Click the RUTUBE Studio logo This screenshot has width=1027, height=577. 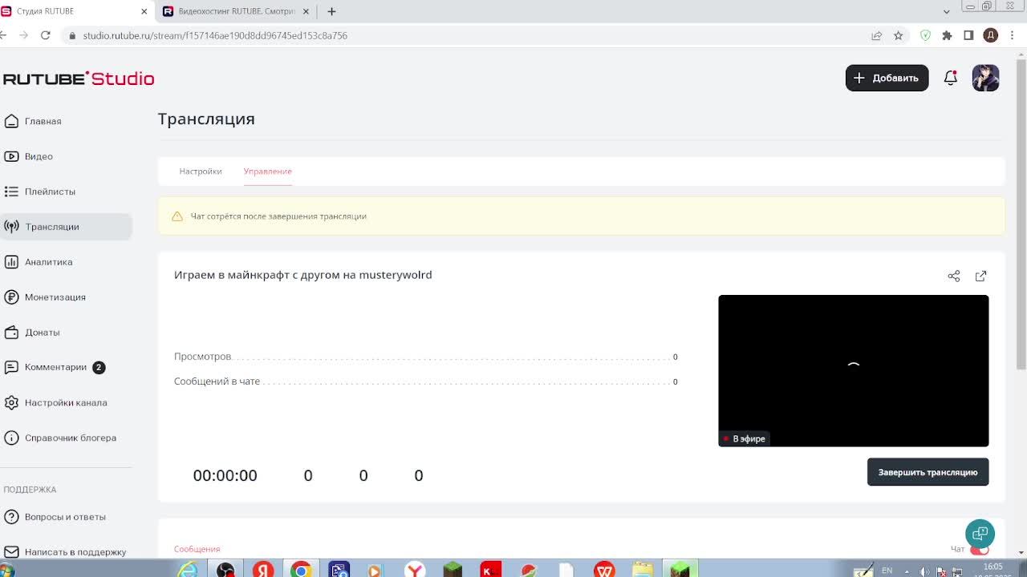tap(79, 79)
